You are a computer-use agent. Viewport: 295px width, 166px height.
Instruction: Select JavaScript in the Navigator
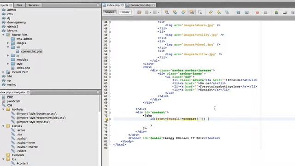pos(14,101)
